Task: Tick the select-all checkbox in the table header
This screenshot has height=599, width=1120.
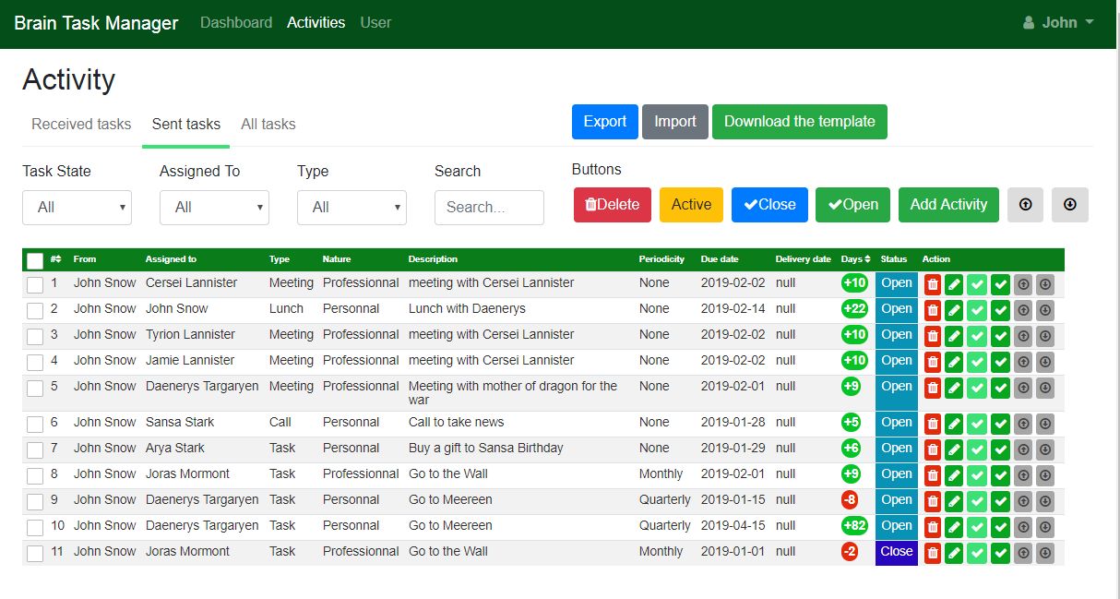Action: (35, 261)
